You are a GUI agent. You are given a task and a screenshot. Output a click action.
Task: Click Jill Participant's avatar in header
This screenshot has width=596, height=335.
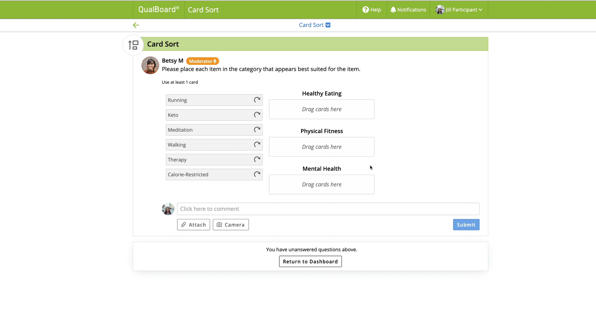pyautogui.click(x=440, y=10)
